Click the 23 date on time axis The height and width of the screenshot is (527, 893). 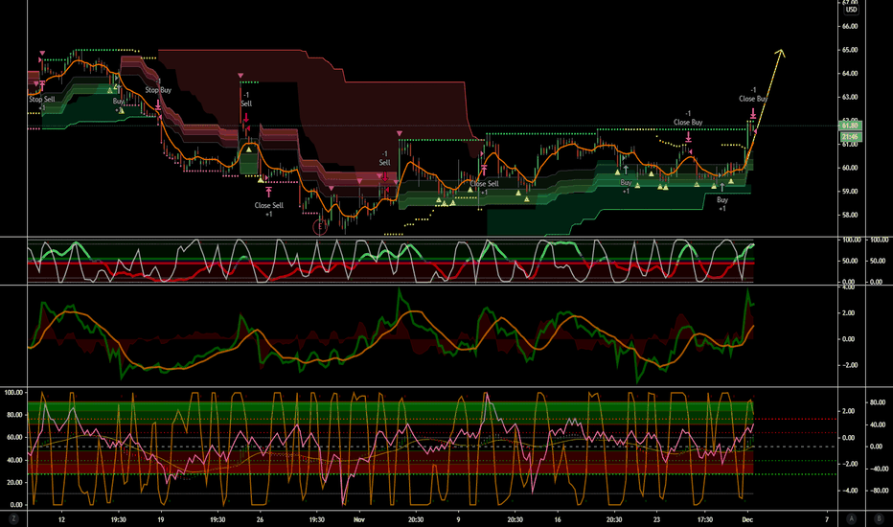[x=656, y=519]
